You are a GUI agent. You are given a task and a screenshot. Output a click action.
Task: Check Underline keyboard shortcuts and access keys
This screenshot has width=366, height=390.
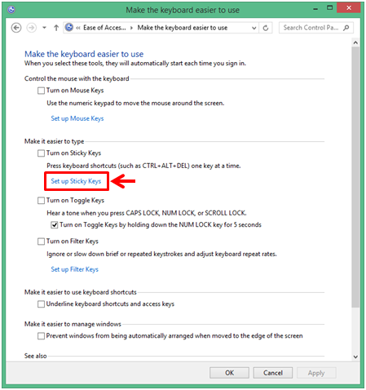(x=41, y=304)
